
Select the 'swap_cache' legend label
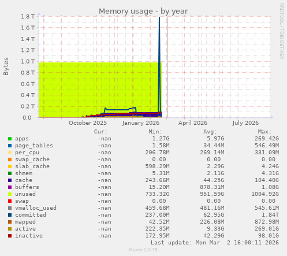(32, 159)
